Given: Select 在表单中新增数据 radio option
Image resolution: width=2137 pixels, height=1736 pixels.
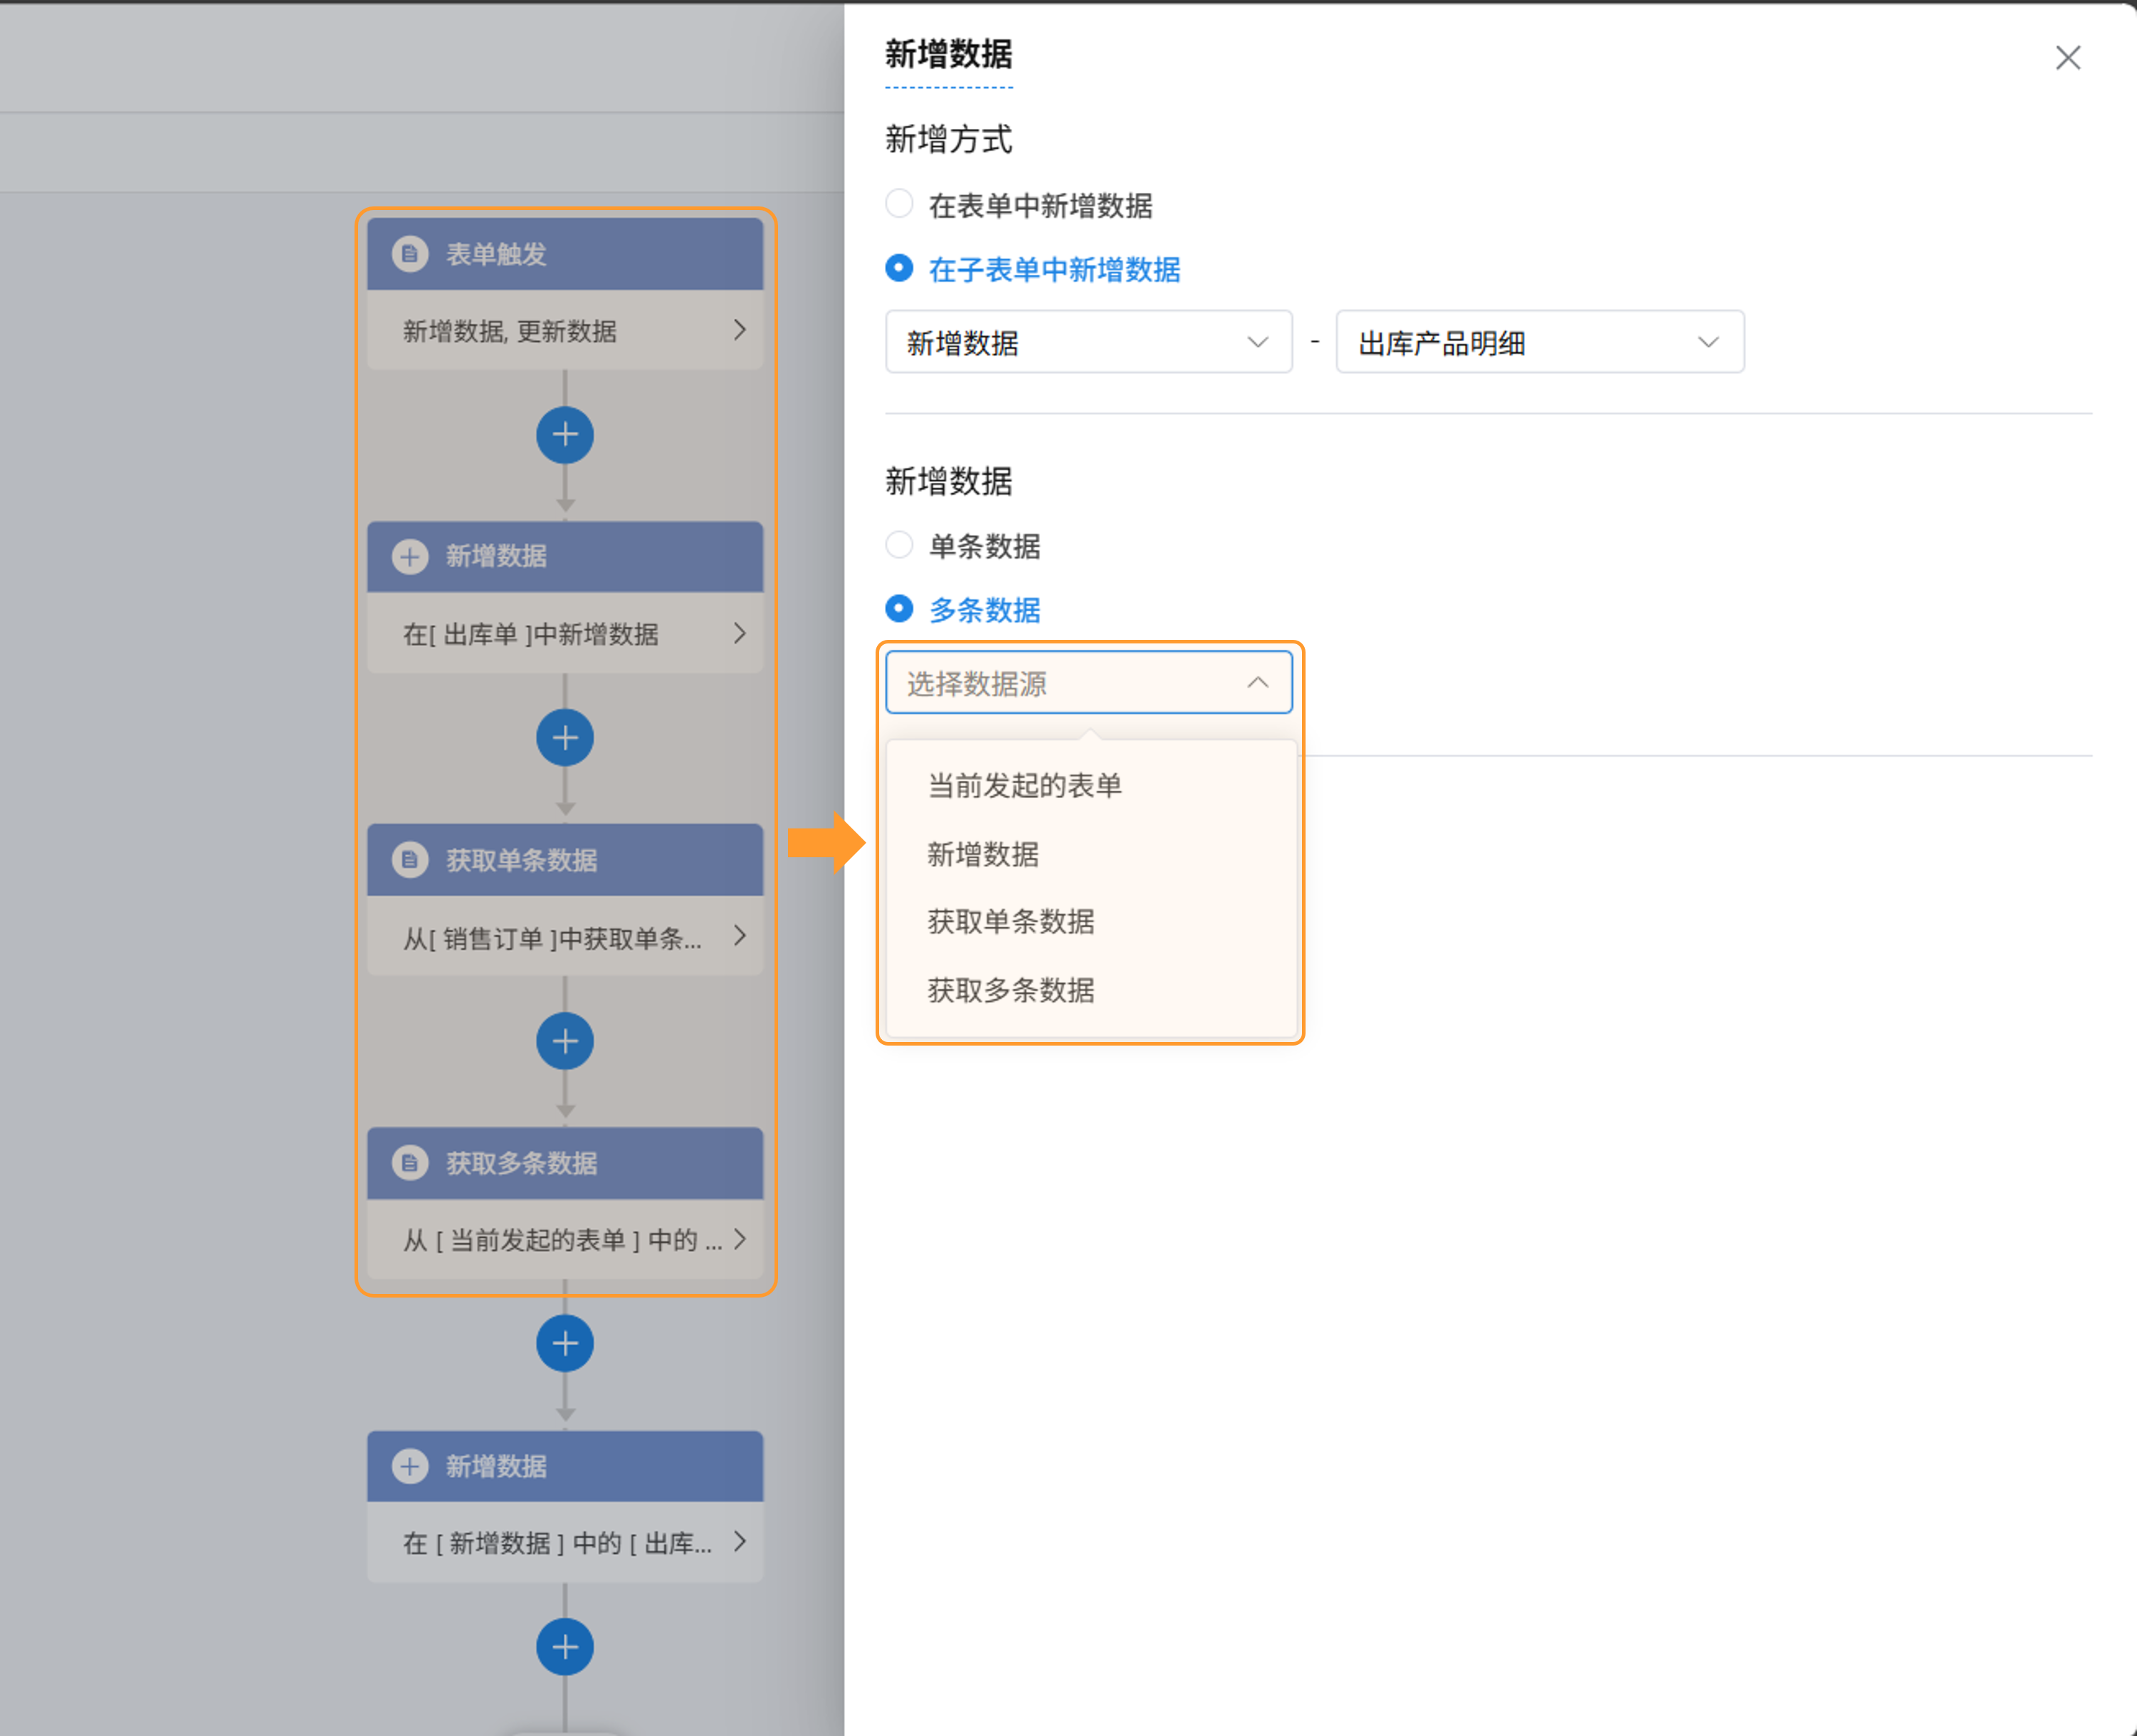Looking at the screenshot, I should 899,204.
